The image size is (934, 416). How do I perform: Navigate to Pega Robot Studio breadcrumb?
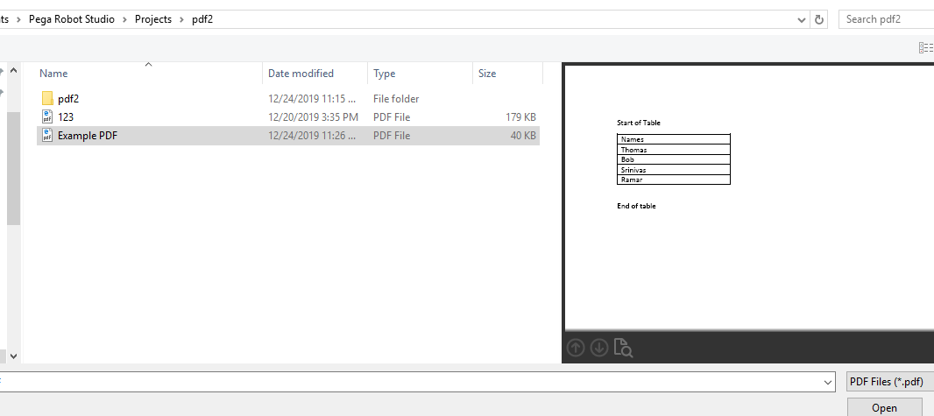click(72, 19)
